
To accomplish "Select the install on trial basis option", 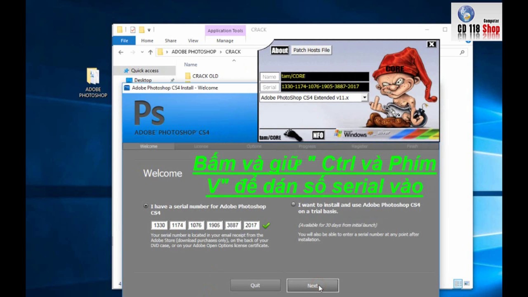I will [293, 204].
